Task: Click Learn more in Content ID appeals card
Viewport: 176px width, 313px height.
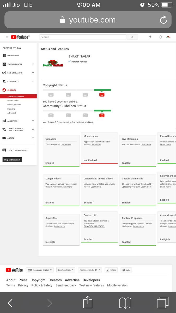Action: click(138, 226)
